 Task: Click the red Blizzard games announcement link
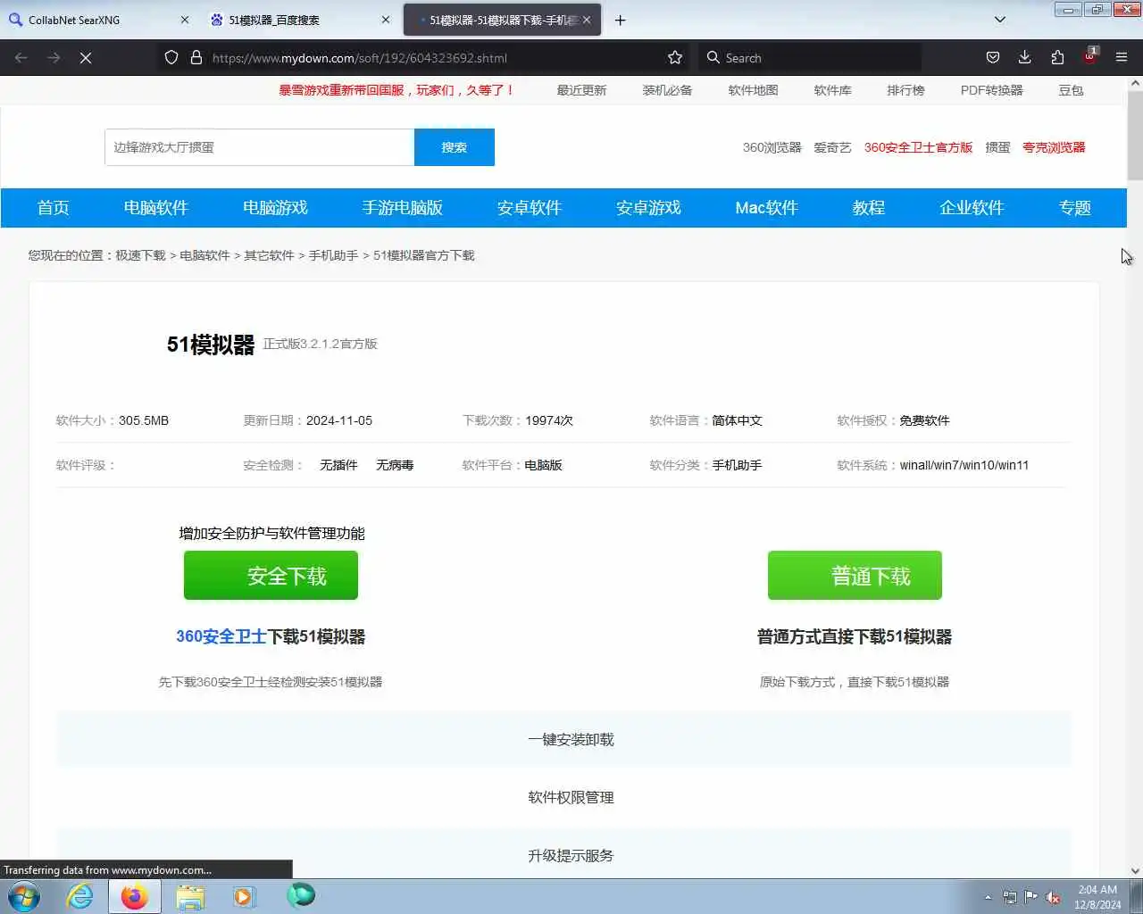(x=396, y=90)
